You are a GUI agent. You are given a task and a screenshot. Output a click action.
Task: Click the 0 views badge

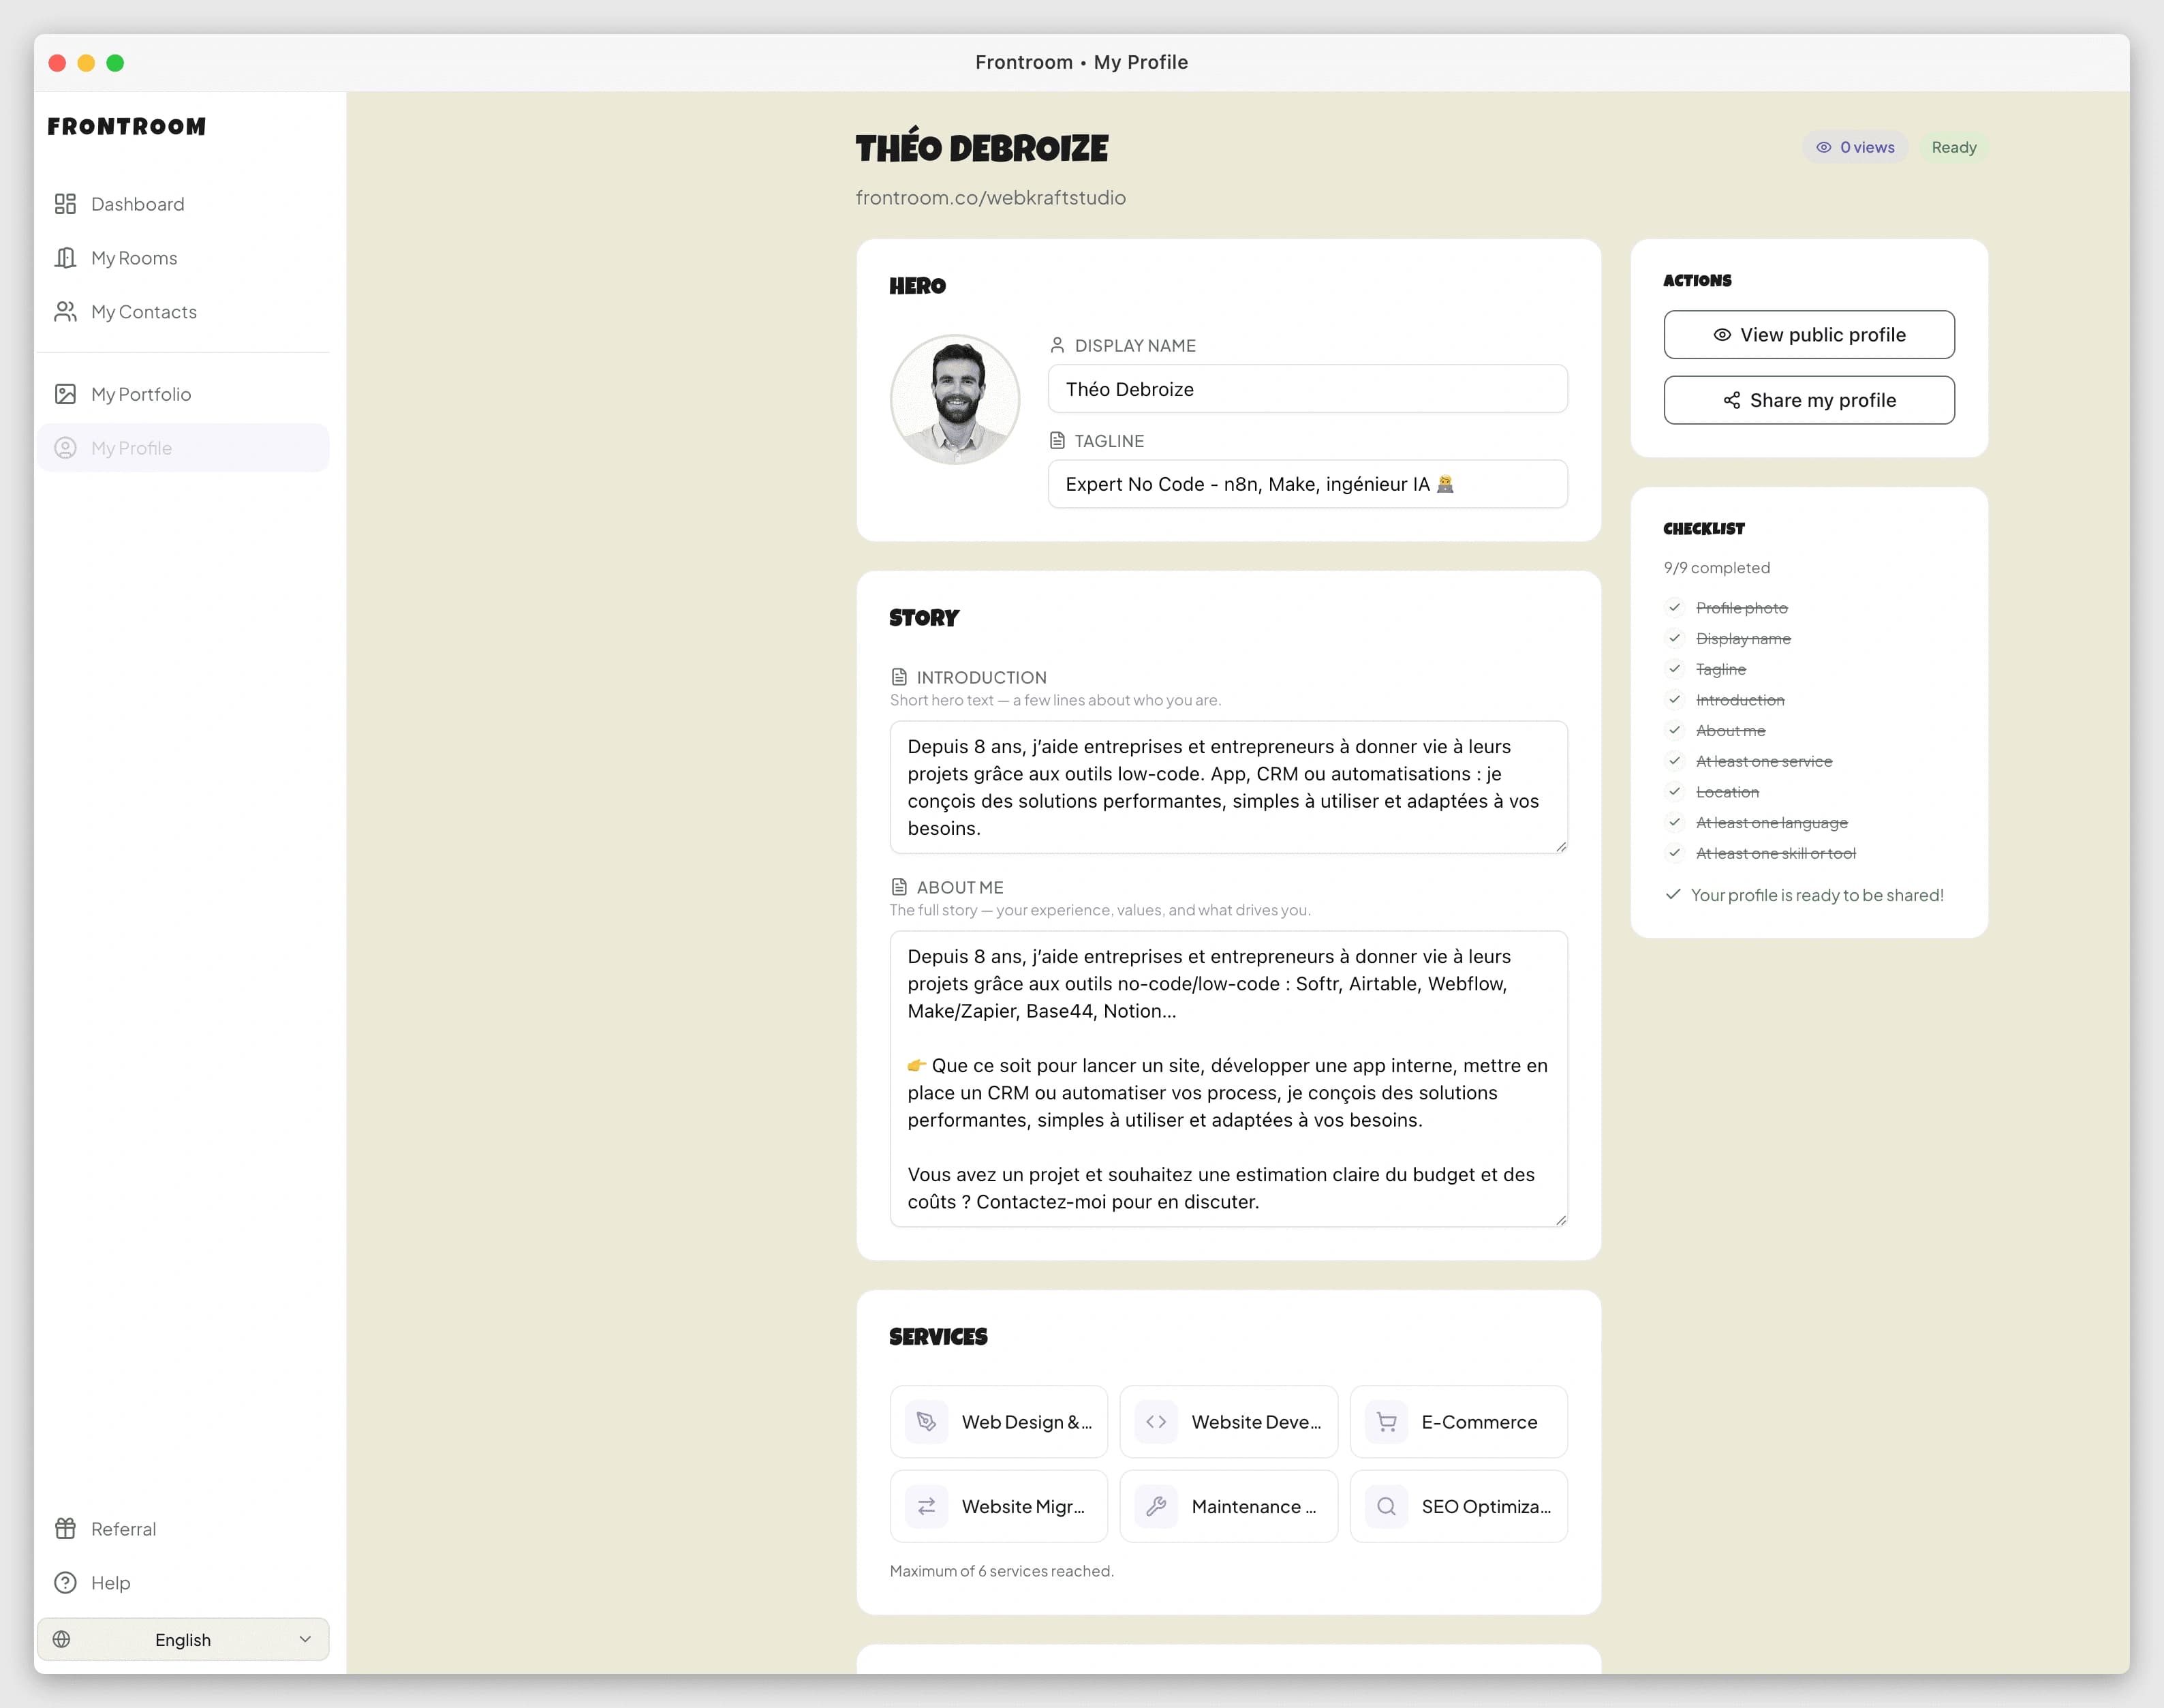[1855, 147]
